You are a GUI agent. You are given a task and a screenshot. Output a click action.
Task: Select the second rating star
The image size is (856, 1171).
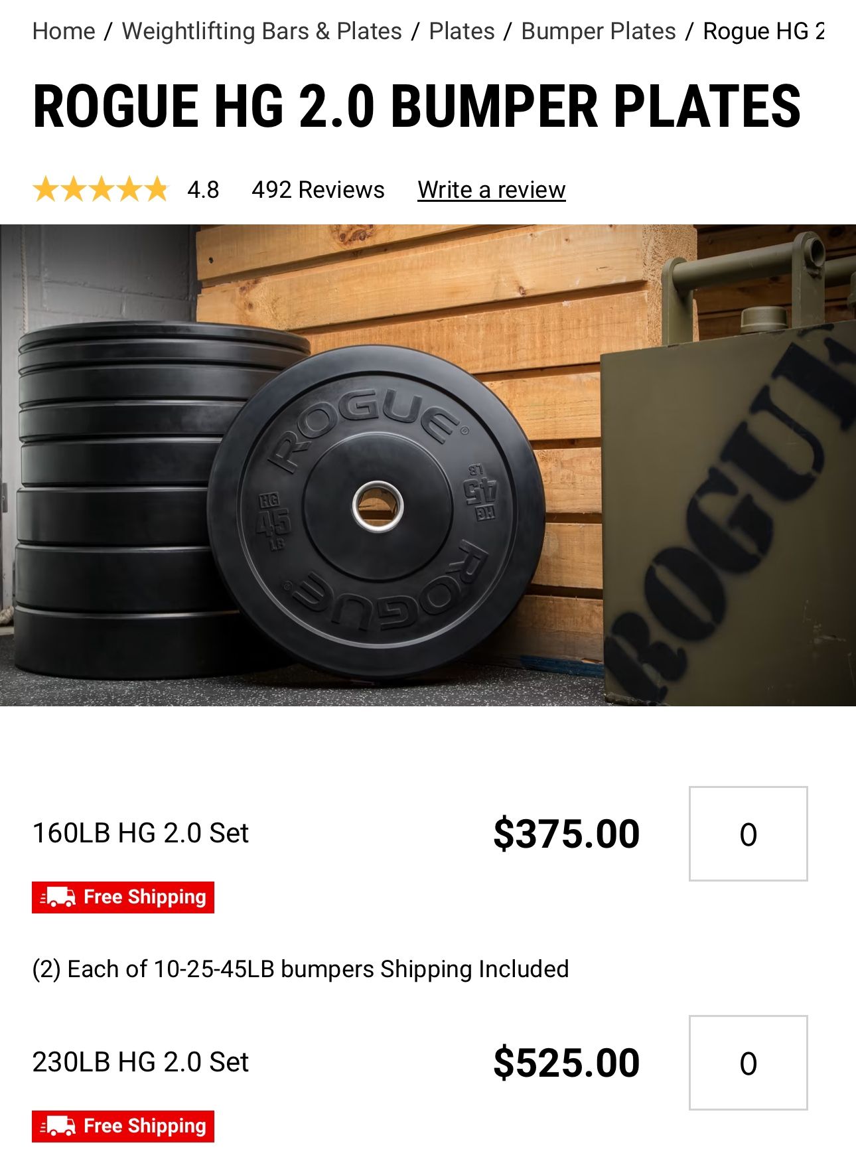pyautogui.click(x=72, y=189)
